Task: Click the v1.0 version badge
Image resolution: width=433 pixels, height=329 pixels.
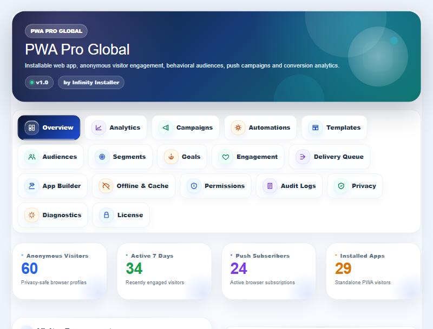Action: (x=39, y=83)
